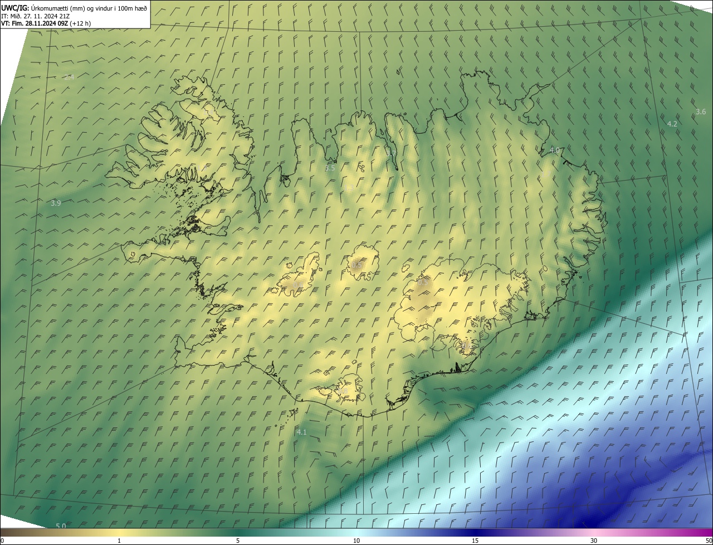713x545 pixels.
Task: Click the 50 tick on the colour scale
Action: [709, 541]
